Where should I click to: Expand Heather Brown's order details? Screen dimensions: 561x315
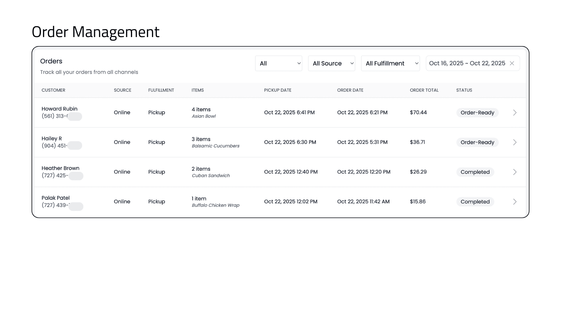[x=515, y=172]
